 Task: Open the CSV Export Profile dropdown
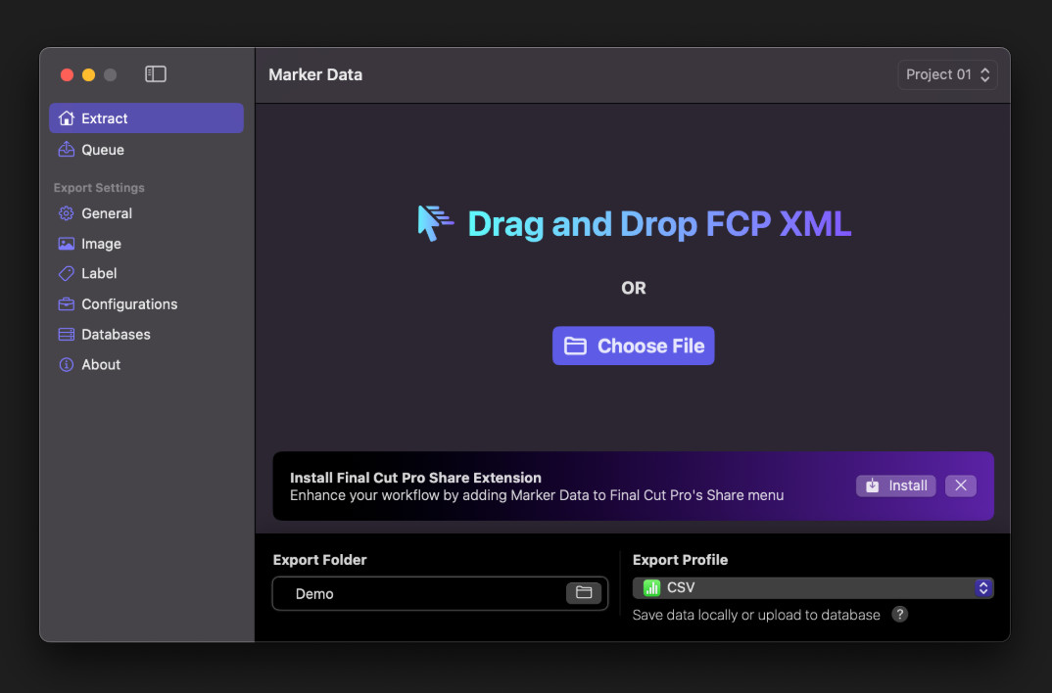tap(812, 587)
